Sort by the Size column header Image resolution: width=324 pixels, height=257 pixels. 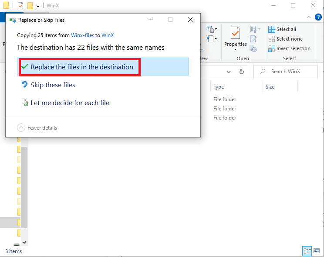point(280,87)
